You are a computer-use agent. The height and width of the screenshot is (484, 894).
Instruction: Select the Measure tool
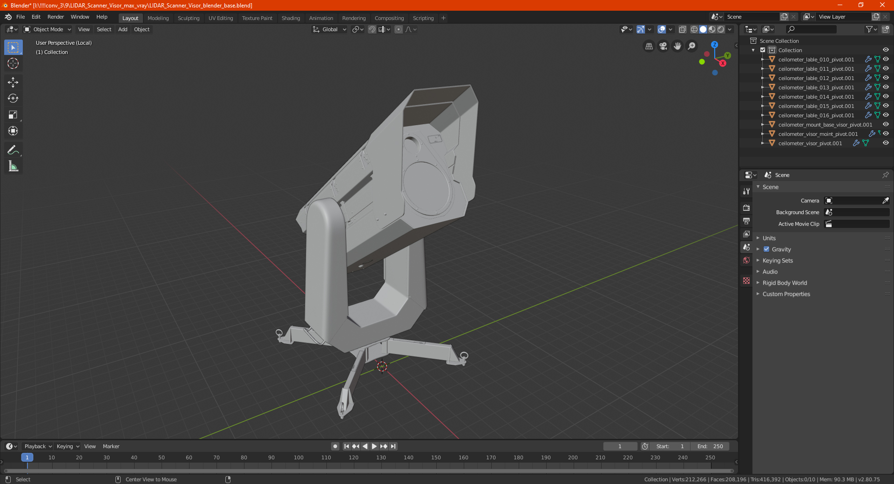(13, 166)
